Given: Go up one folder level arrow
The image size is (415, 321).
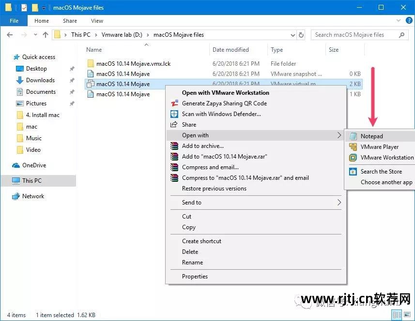Looking at the screenshot, I should coord(46,35).
